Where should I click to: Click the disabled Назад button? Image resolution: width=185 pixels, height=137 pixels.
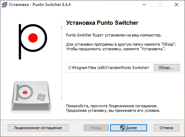point(96,128)
